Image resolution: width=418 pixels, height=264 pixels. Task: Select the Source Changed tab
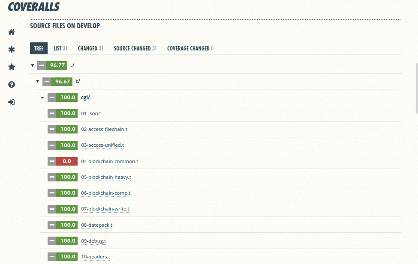point(135,48)
